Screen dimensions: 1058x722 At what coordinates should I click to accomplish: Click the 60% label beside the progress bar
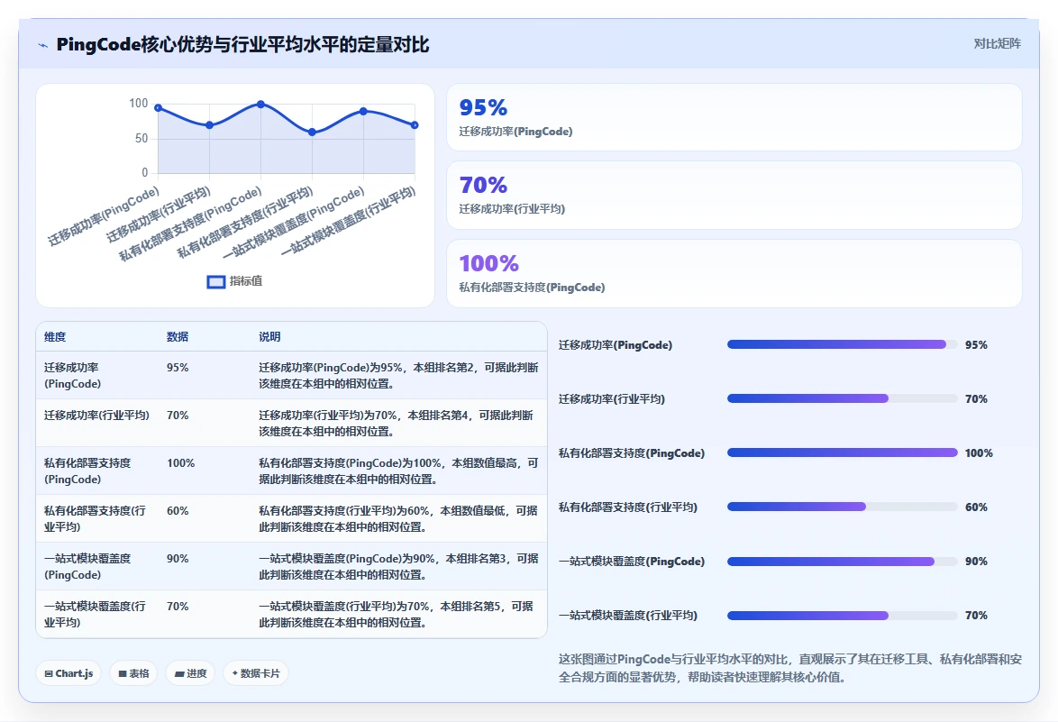(976, 507)
